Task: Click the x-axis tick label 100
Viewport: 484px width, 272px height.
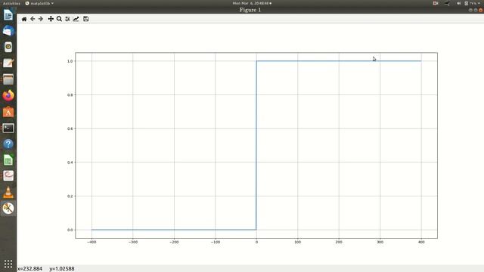Action: click(x=297, y=242)
